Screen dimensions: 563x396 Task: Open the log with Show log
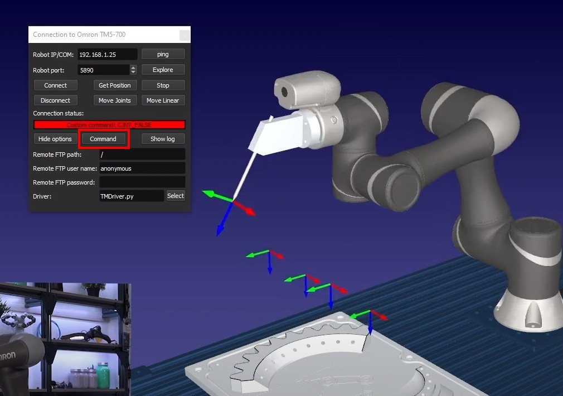pyautogui.click(x=163, y=139)
